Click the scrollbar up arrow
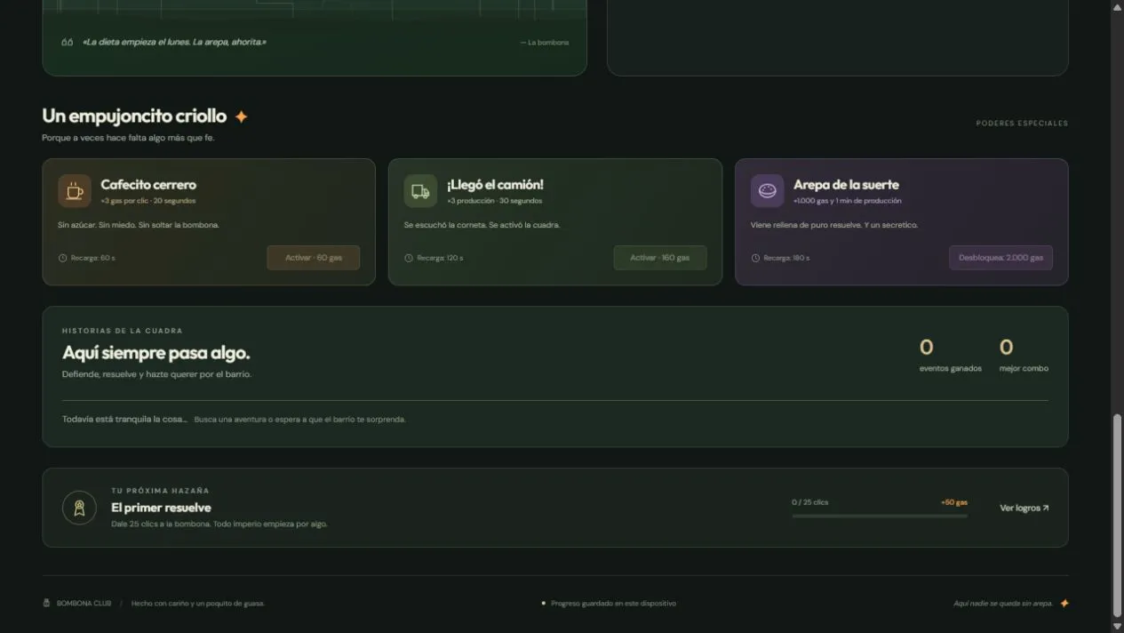Image resolution: width=1124 pixels, height=633 pixels. click(1117, 6)
